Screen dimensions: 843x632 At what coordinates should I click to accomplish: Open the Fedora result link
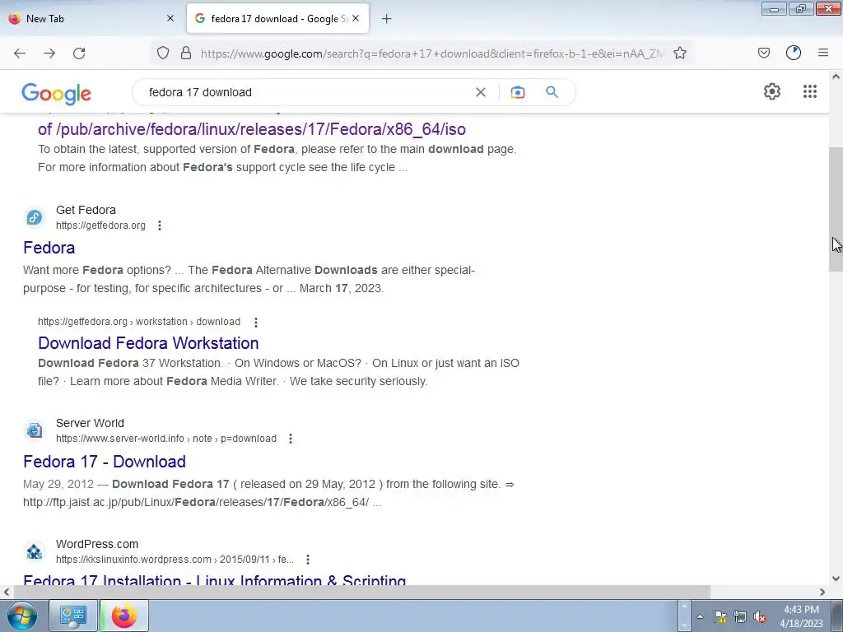[49, 248]
